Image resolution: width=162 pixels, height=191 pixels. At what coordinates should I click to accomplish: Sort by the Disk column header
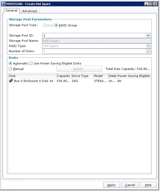(32, 76)
